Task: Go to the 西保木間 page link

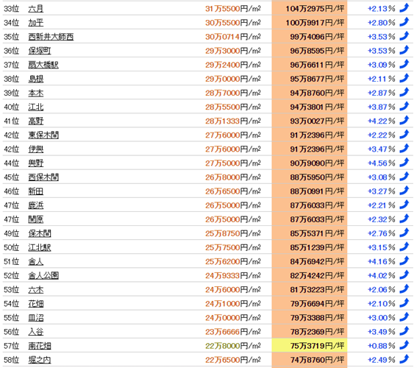Action: coord(43,177)
